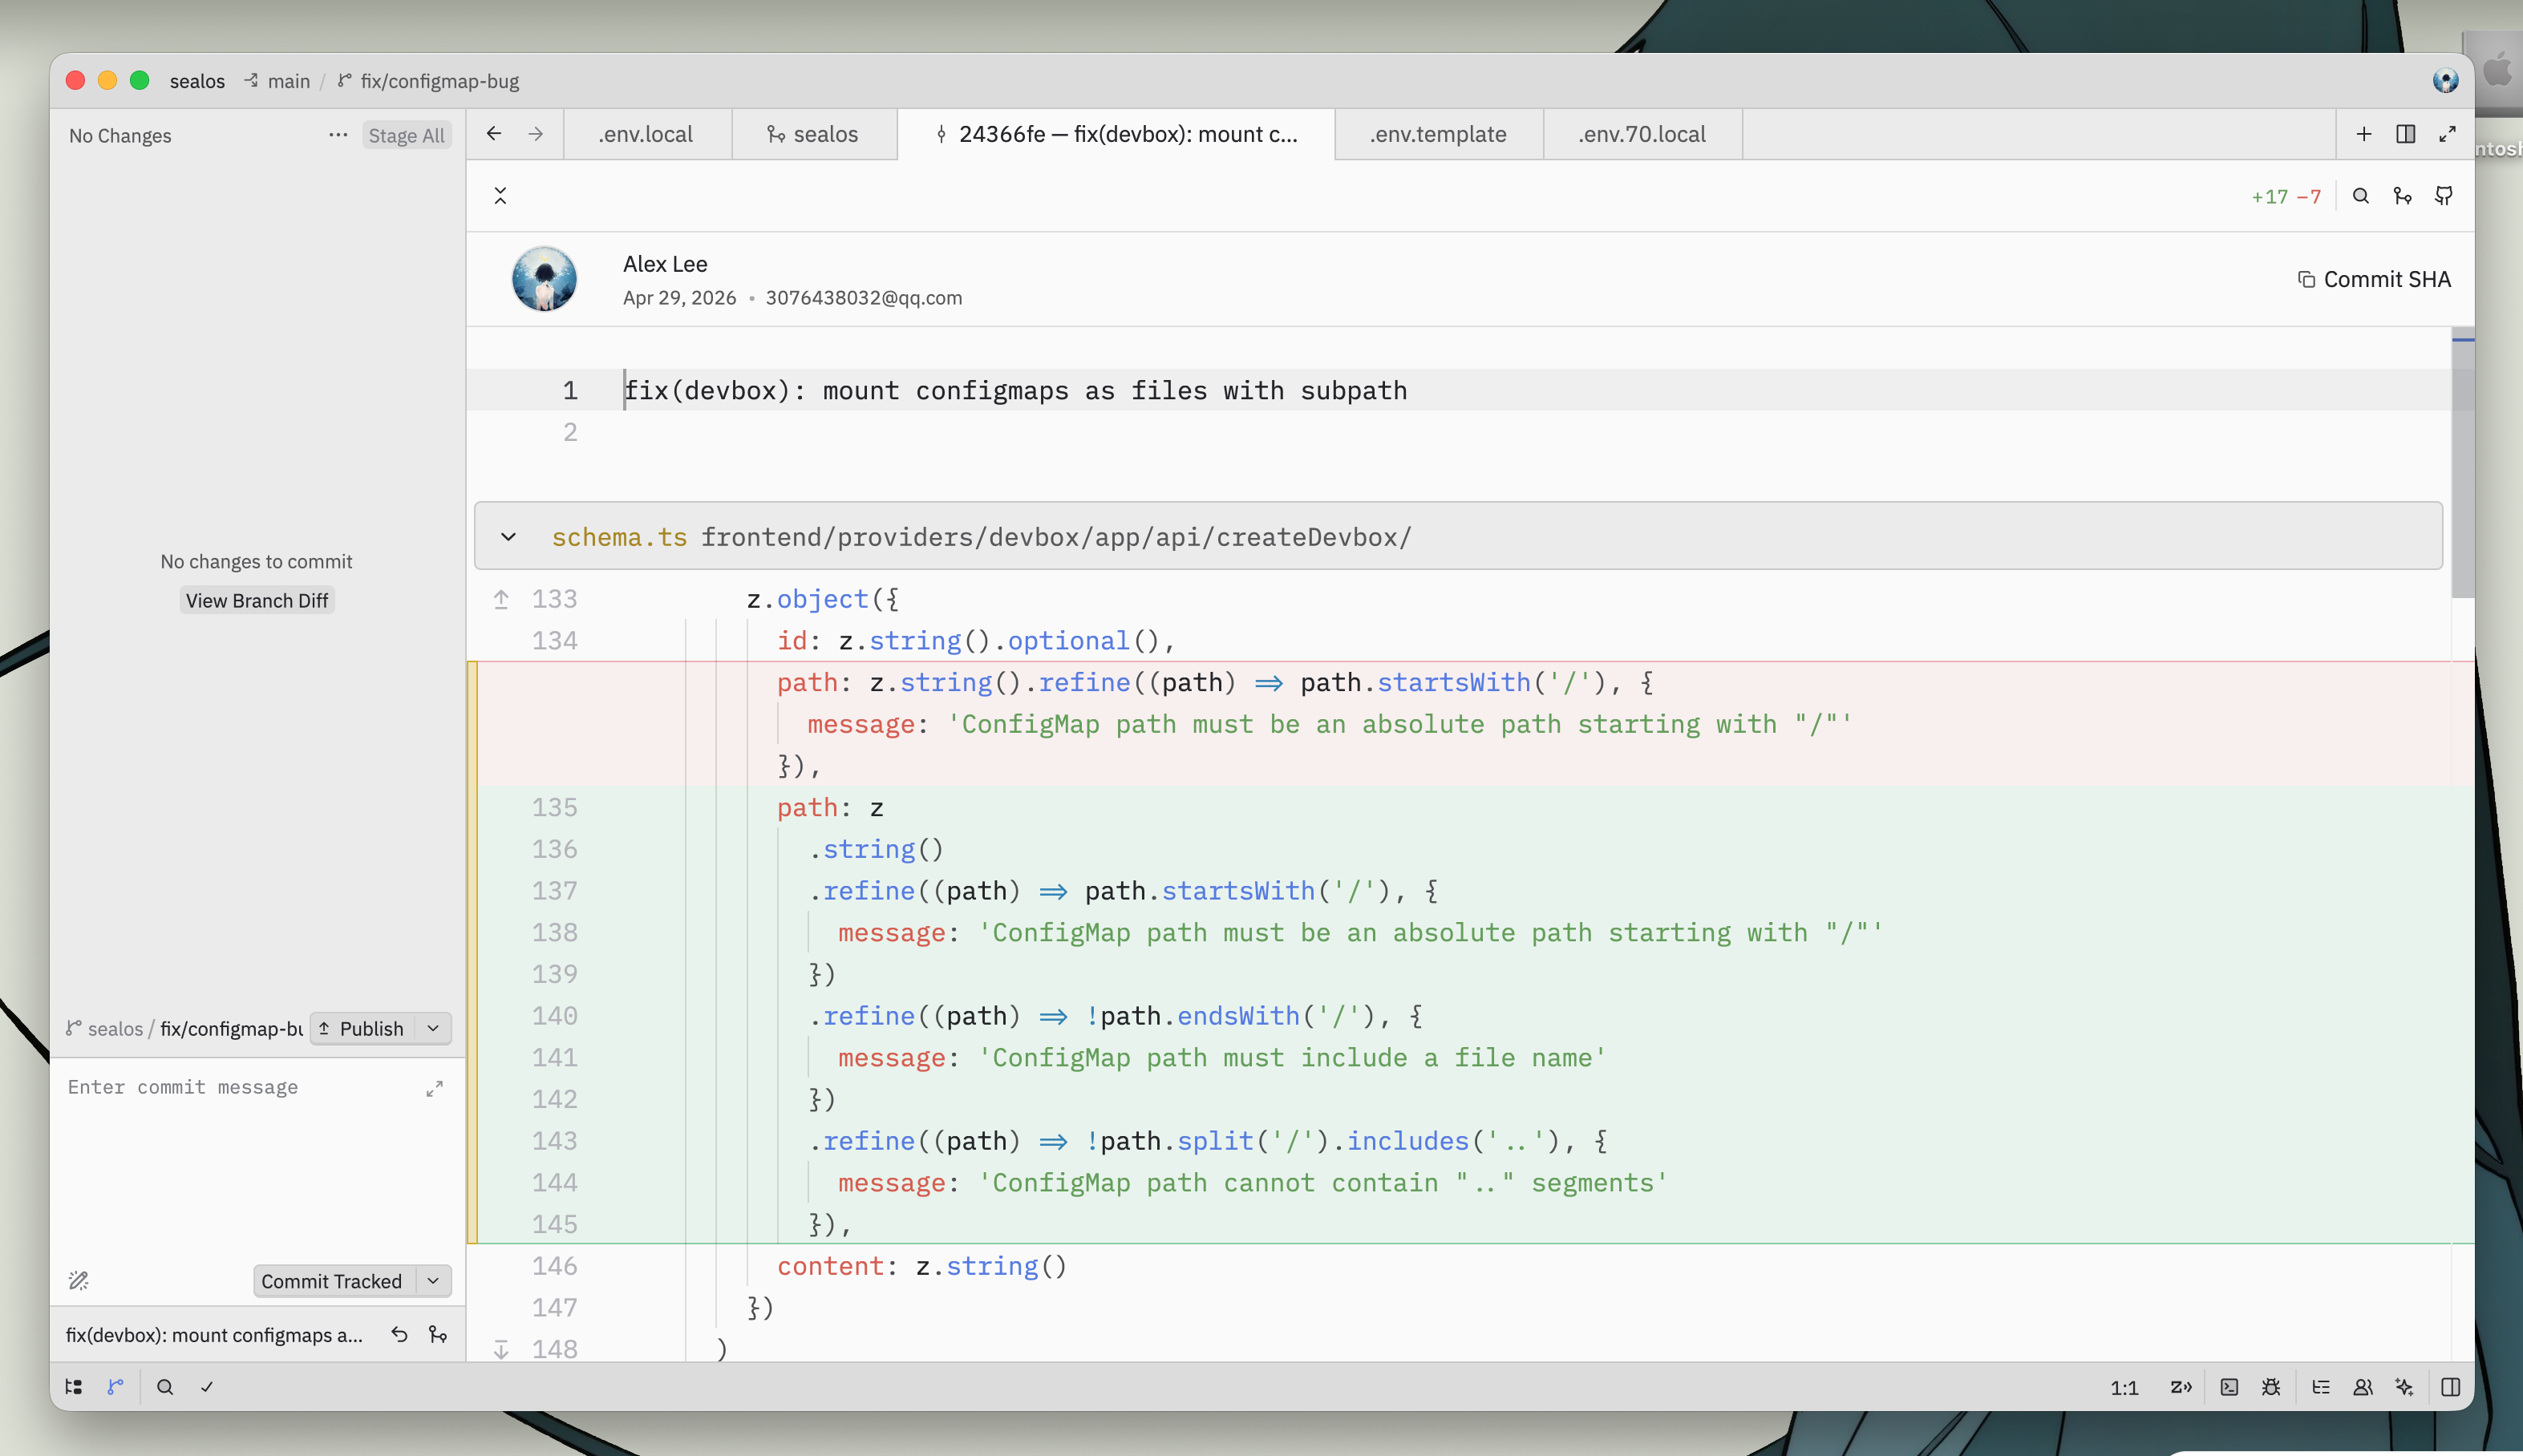Expand the commit message editor

435,1088
